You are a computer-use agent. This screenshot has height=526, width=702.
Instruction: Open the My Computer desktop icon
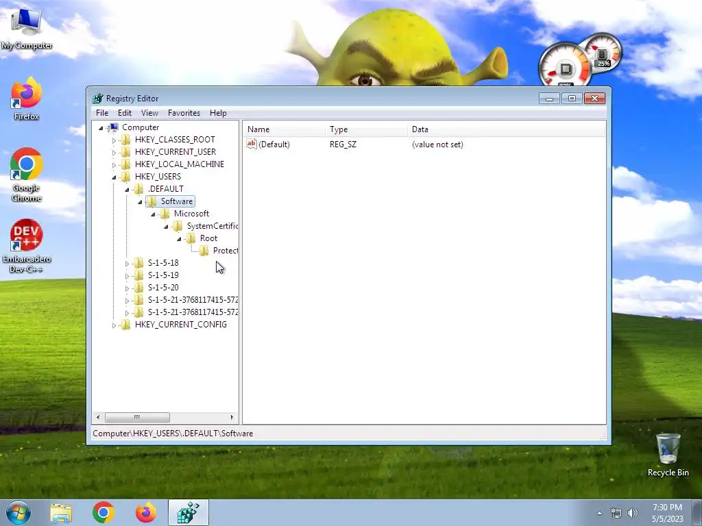pos(26,27)
